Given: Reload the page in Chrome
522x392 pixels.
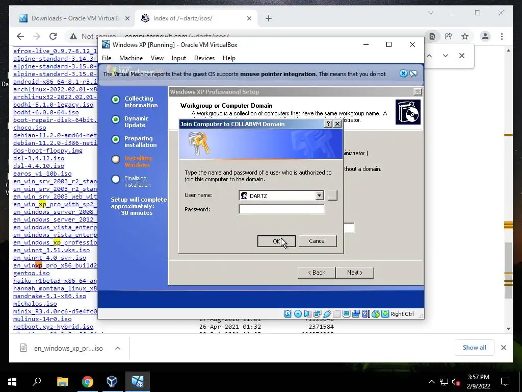Looking at the screenshot, I should click(x=53, y=36).
